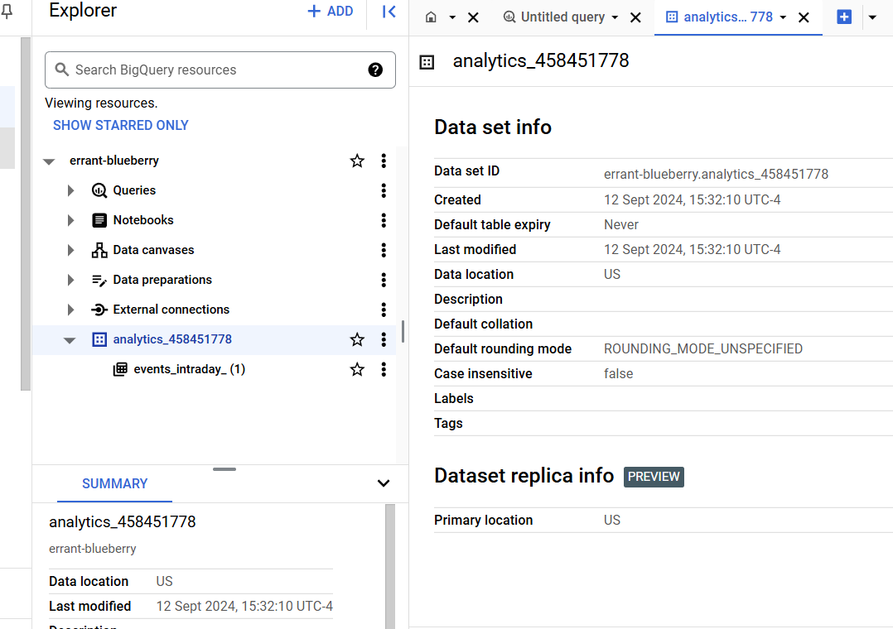Viewport: 893px width, 629px height.
Task: Click the Explorer tree scrollbar
Action: (x=403, y=331)
